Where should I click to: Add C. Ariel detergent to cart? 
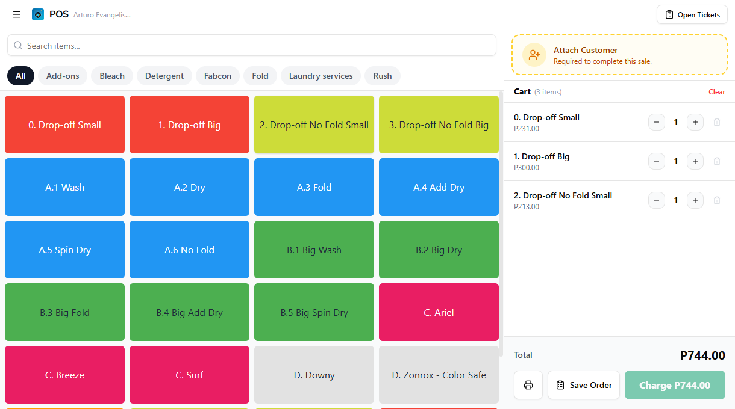click(x=439, y=312)
